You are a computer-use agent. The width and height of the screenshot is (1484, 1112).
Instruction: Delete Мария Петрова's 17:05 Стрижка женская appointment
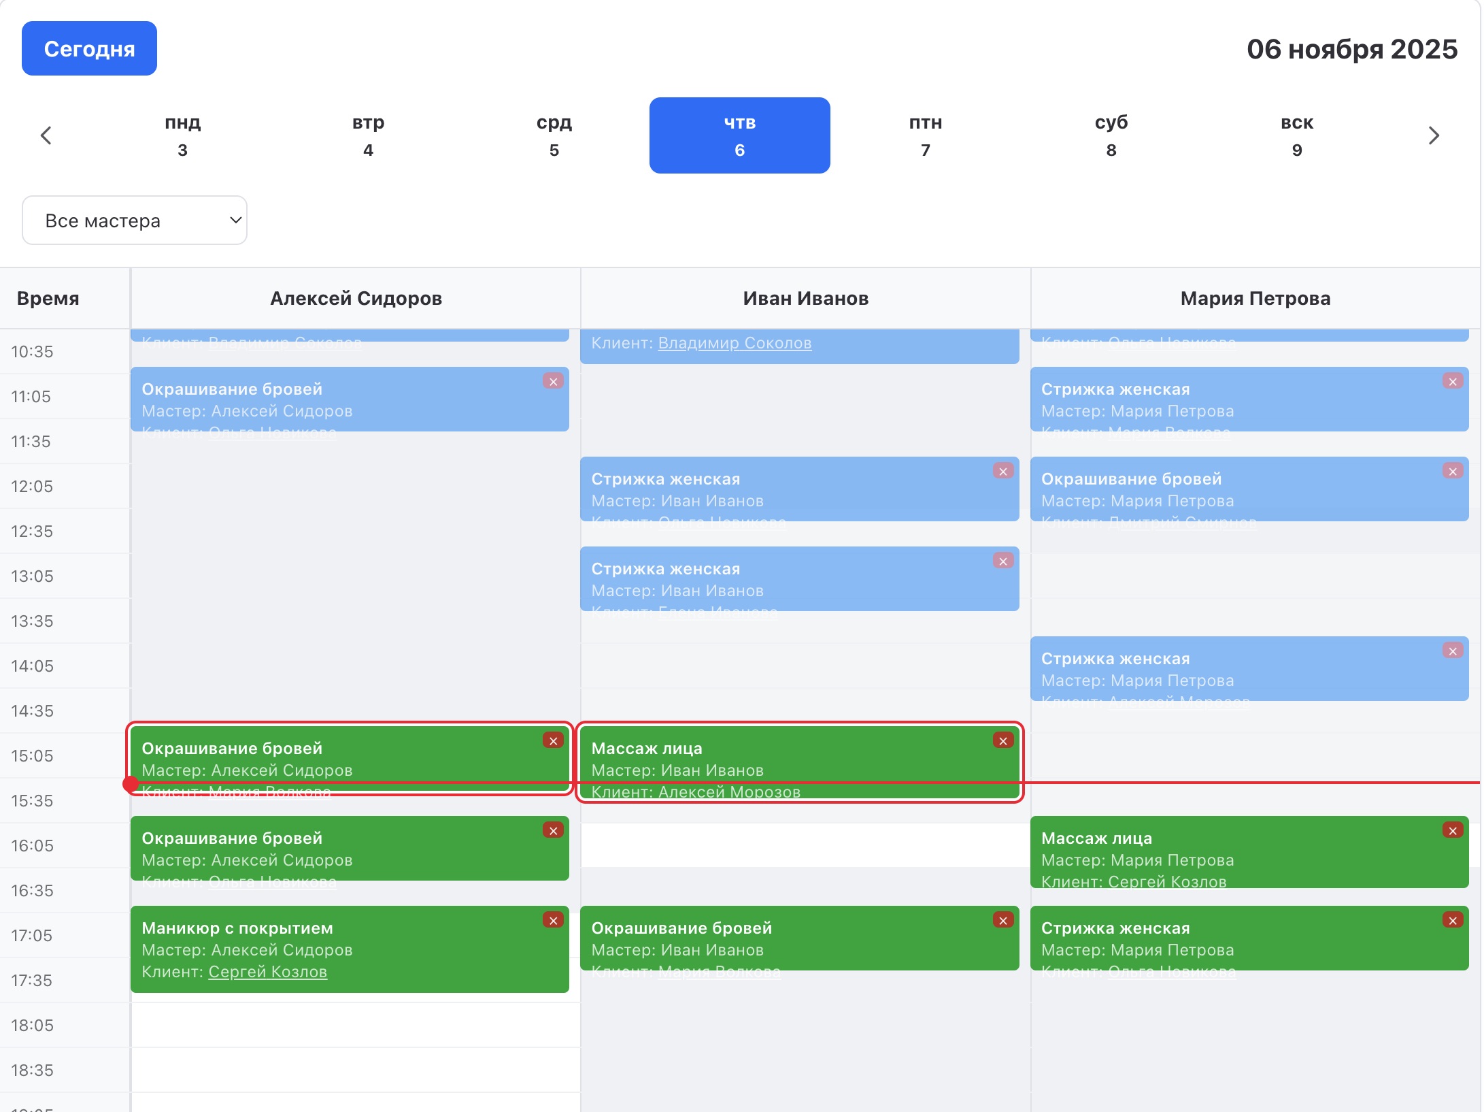1452,920
